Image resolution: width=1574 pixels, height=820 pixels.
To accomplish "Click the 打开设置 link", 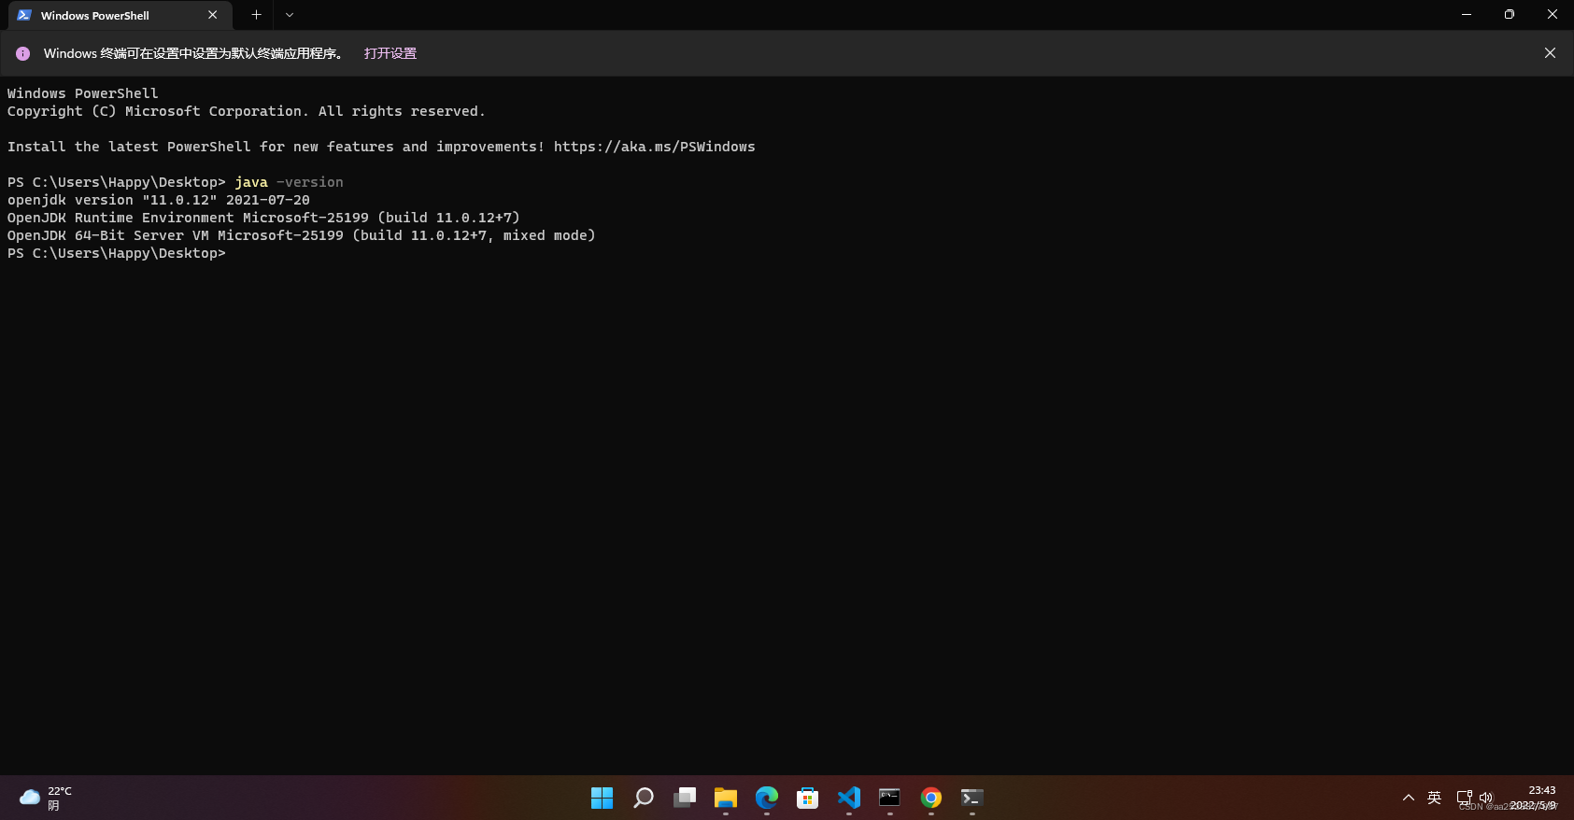I will pos(390,53).
